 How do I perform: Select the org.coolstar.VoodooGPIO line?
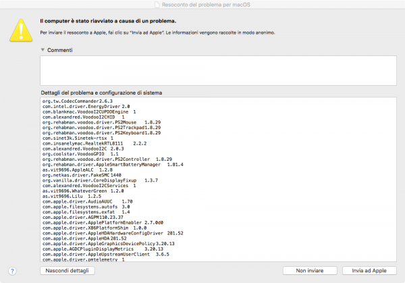pyautogui.click(x=80, y=154)
